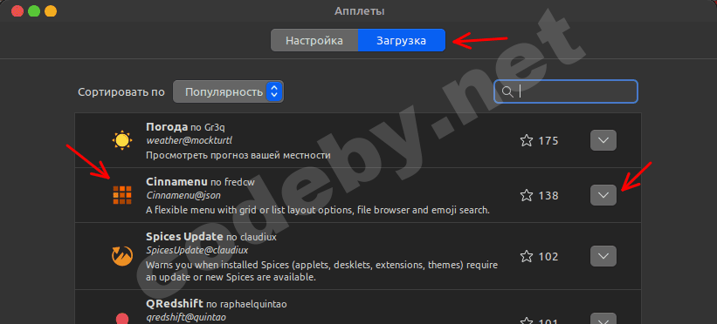Click the Cinnamenu orange grid icon
The height and width of the screenshot is (324, 717).
point(122,195)
